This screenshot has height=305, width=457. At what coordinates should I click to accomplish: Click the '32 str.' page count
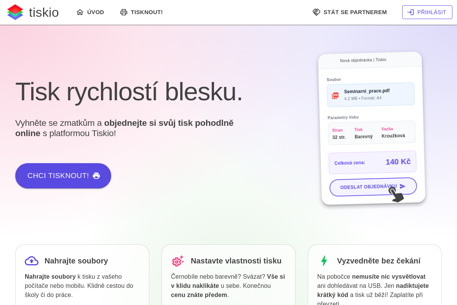[339, 137]
